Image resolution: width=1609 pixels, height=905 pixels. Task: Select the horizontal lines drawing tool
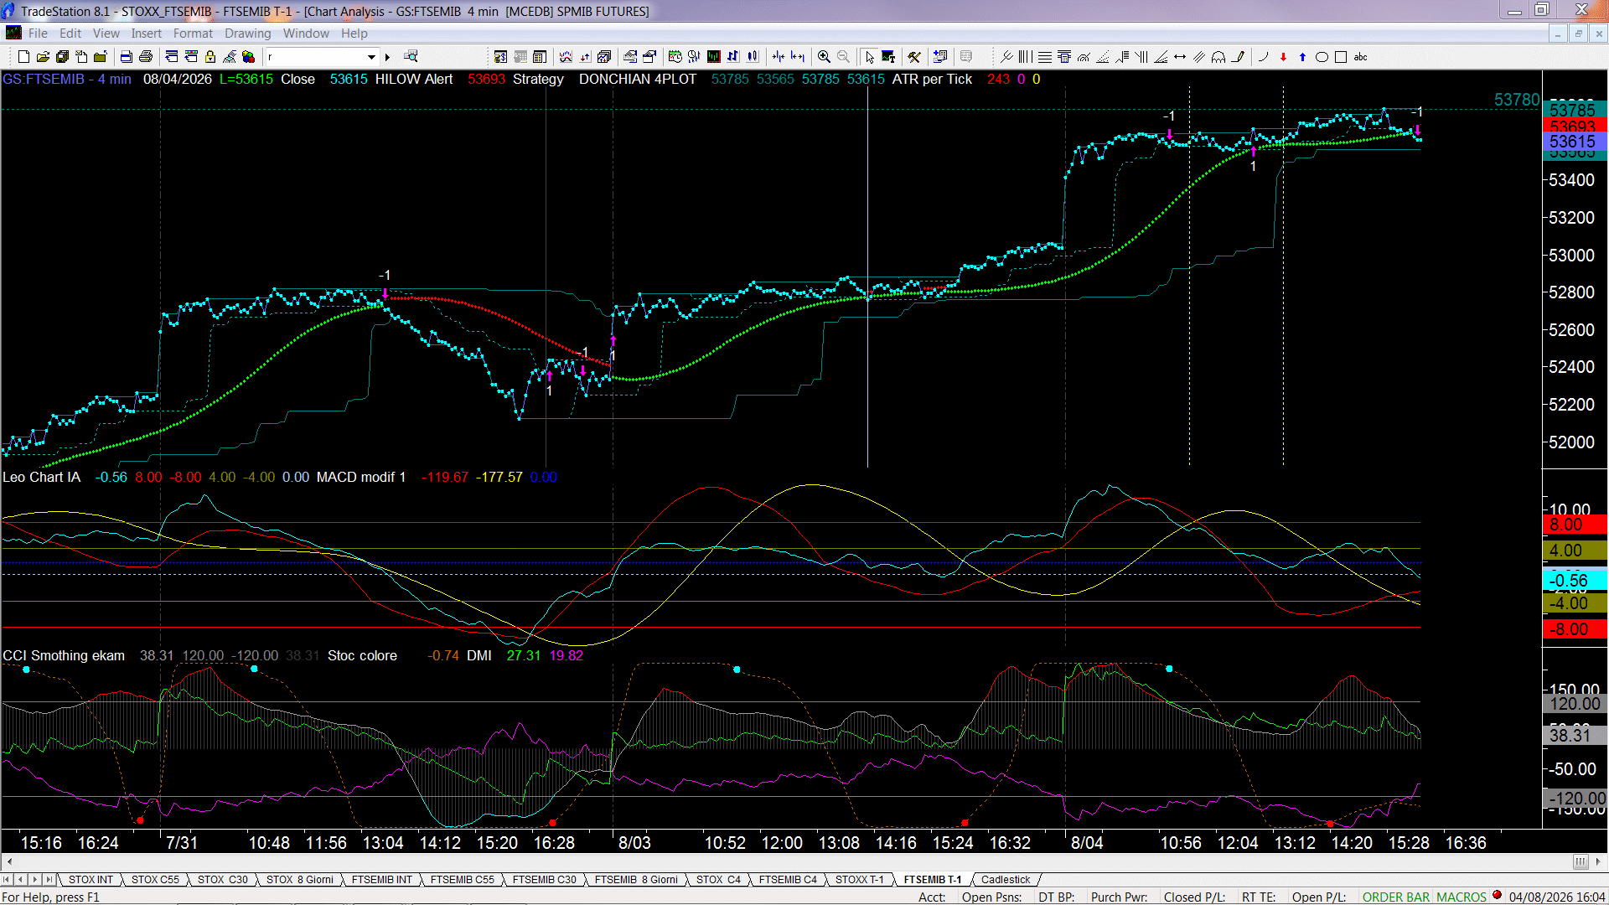pyautogui.click(x=1045, y=57)
